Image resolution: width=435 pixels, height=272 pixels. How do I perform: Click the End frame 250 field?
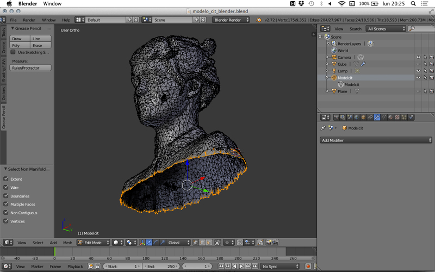tap(161, 267)
